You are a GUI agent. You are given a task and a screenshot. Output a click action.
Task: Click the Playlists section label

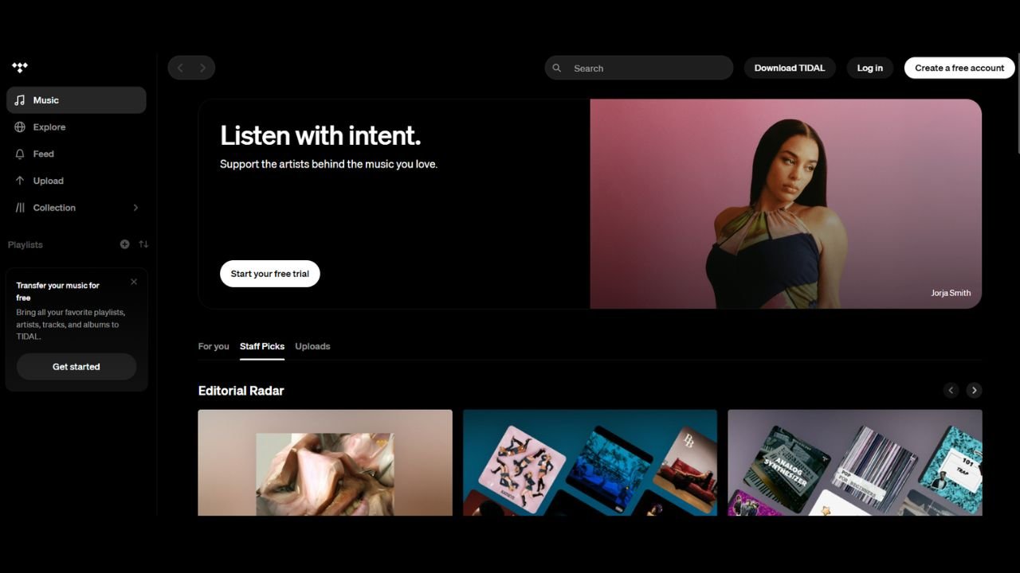tap(25, 244)
